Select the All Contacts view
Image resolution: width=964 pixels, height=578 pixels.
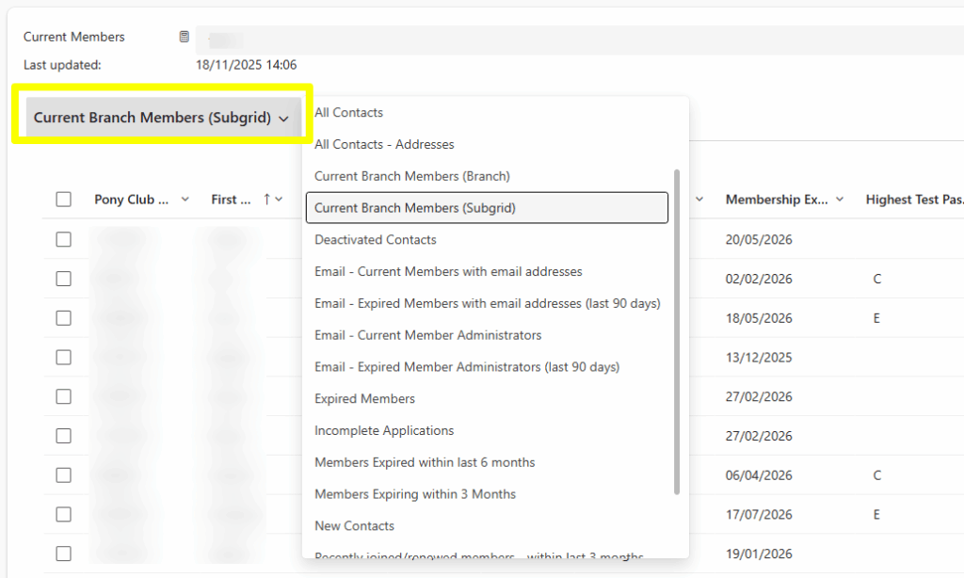tap(349, 113)
